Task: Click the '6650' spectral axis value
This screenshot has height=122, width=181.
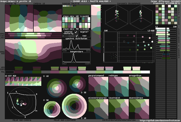Action: coord(88,51)
